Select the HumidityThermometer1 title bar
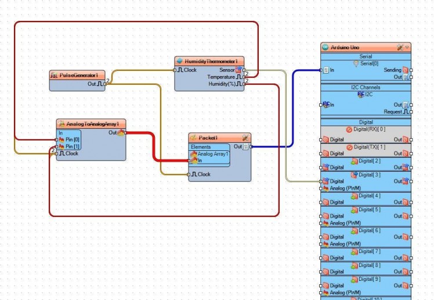 209,61
